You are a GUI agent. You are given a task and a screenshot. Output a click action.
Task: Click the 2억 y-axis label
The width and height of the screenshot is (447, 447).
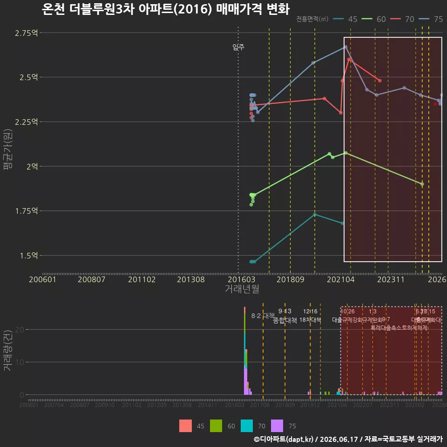tap(32, 167)
